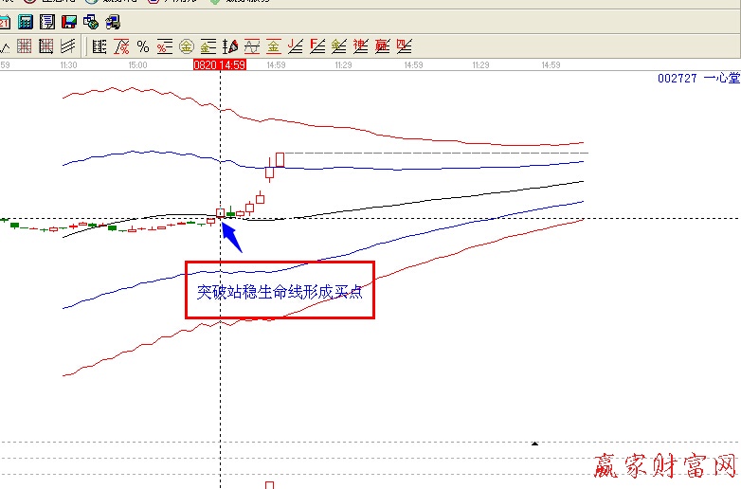Image resolution: width=741 pixels, height=489 pixels.
Task: Open the calendar icon showing 21
Action: [x=5, y=22]
